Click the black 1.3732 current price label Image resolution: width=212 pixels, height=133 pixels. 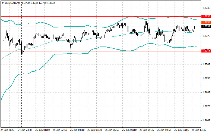pyautogui.click(x=206, y=26)
